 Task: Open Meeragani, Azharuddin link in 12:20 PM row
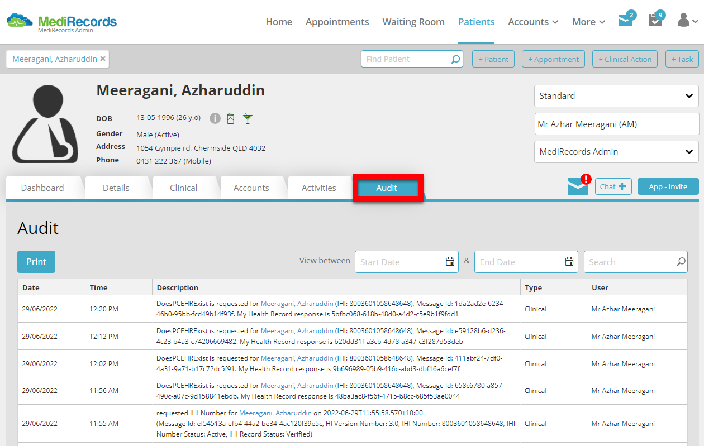coord(297,304)
